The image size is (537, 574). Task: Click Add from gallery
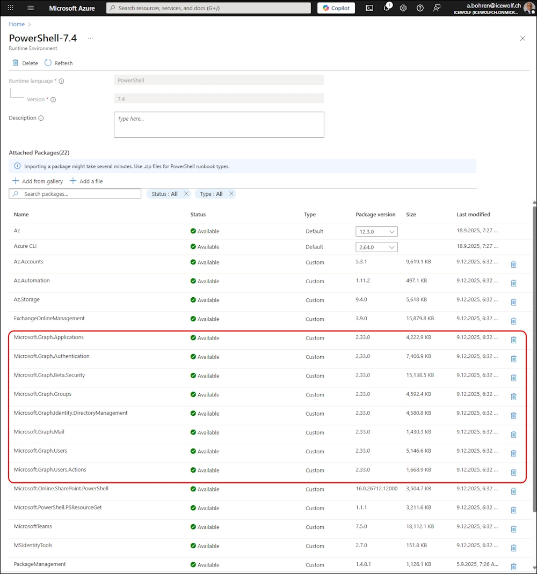[38, 181]
